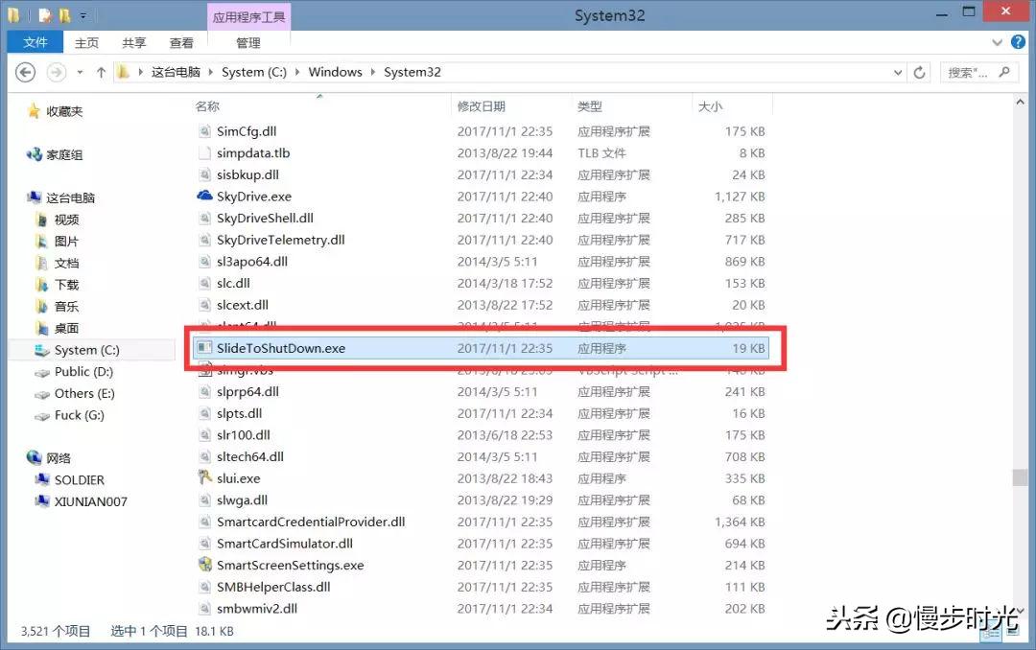This screenshot has height=650, width=1036.
Task: Sort files by 大小 column header
Action: [x=710, y=106]
